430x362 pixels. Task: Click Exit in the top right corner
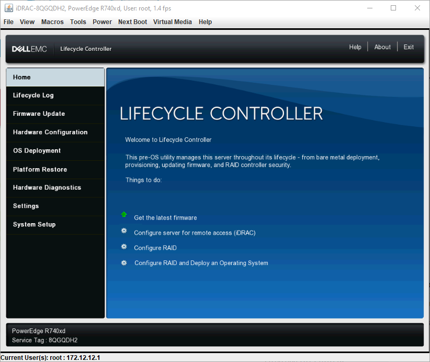click(x=409, y=47)
